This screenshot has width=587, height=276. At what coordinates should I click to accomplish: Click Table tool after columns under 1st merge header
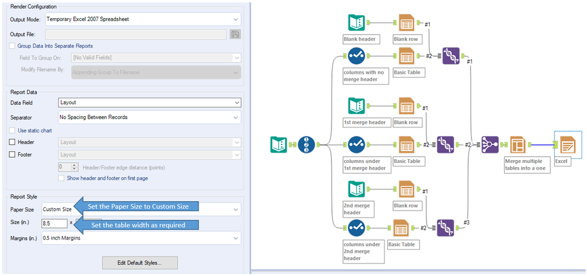(x=406, y=145)
